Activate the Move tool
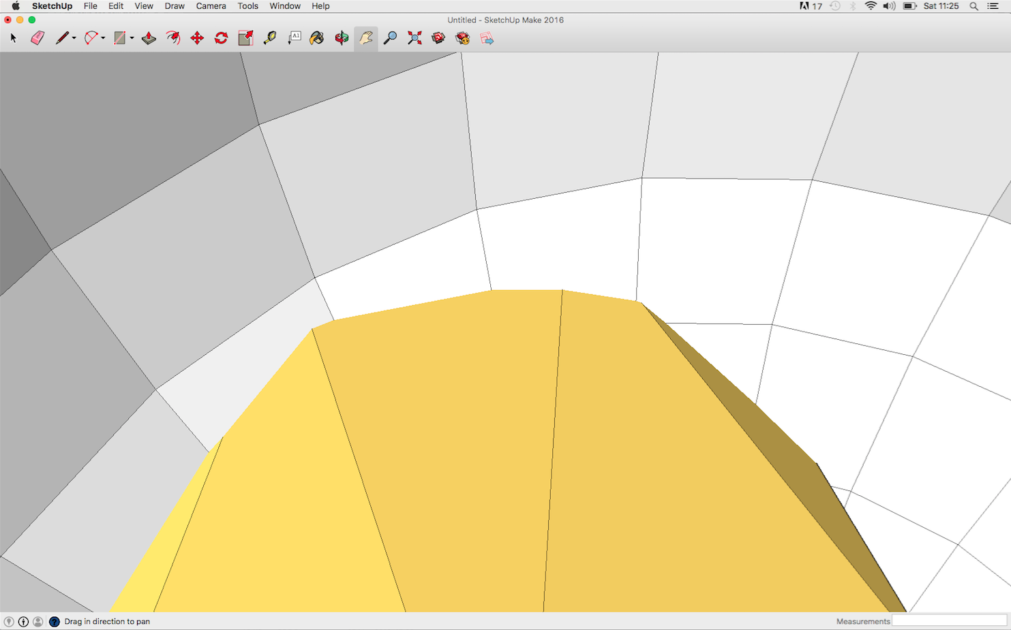Viewport: 1011px width, 630px height. click(x=197, y=38)
